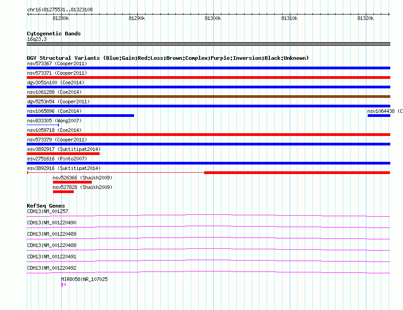
Task: Click the RefSeq Genes track title
Action: point(46,206)
